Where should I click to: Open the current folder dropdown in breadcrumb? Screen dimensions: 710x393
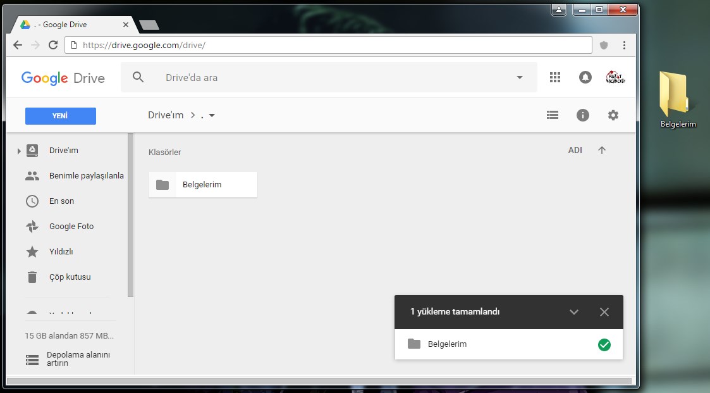[x=212, y=115]
